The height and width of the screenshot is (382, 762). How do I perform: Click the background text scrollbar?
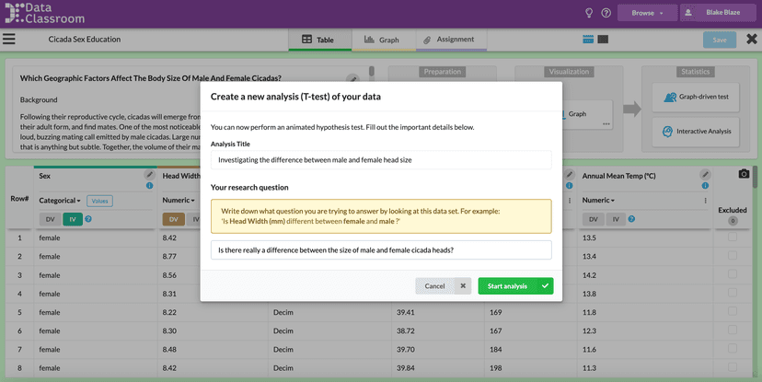(x=372, y=72)
